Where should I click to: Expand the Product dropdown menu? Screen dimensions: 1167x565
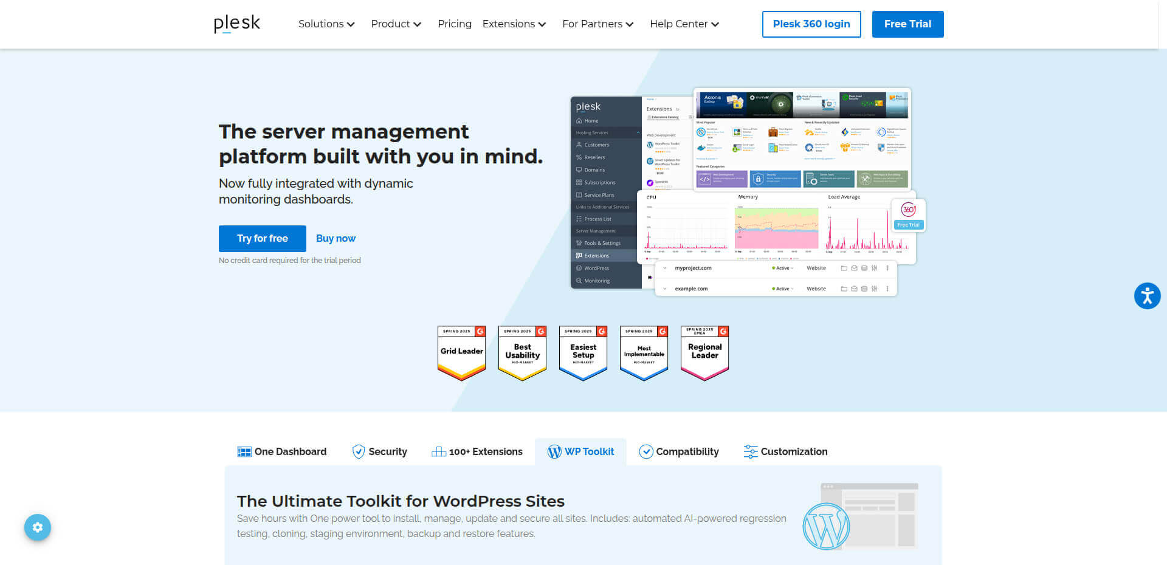[x=396, y=24]
